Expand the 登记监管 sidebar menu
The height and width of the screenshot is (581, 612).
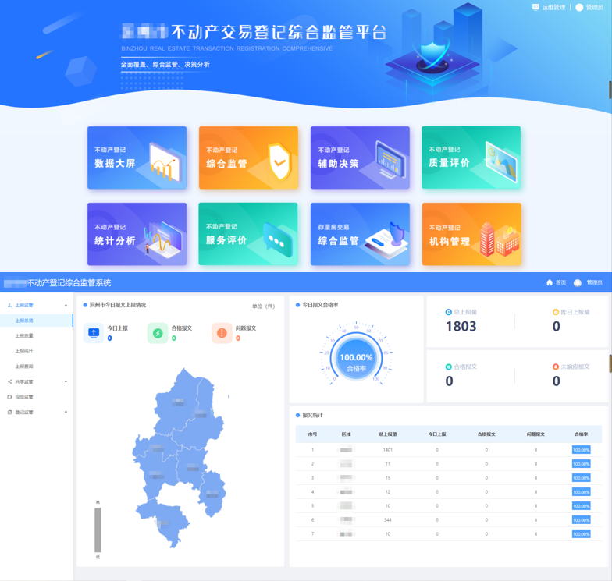coord(66,413)
